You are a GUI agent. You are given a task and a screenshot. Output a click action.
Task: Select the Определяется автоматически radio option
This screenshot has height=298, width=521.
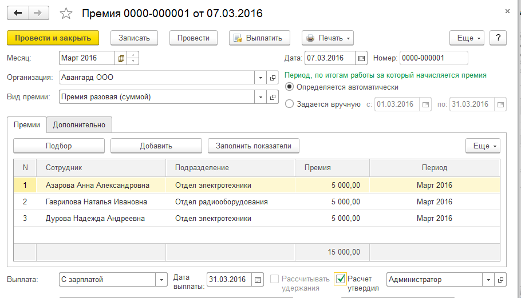(x=290, y=87)
